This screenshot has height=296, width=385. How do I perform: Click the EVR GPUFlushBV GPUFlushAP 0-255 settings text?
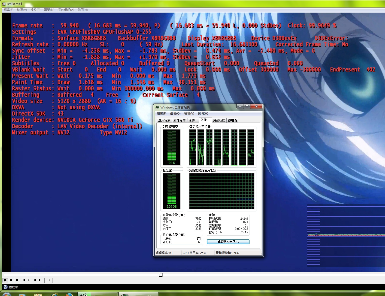click(104, 32)
